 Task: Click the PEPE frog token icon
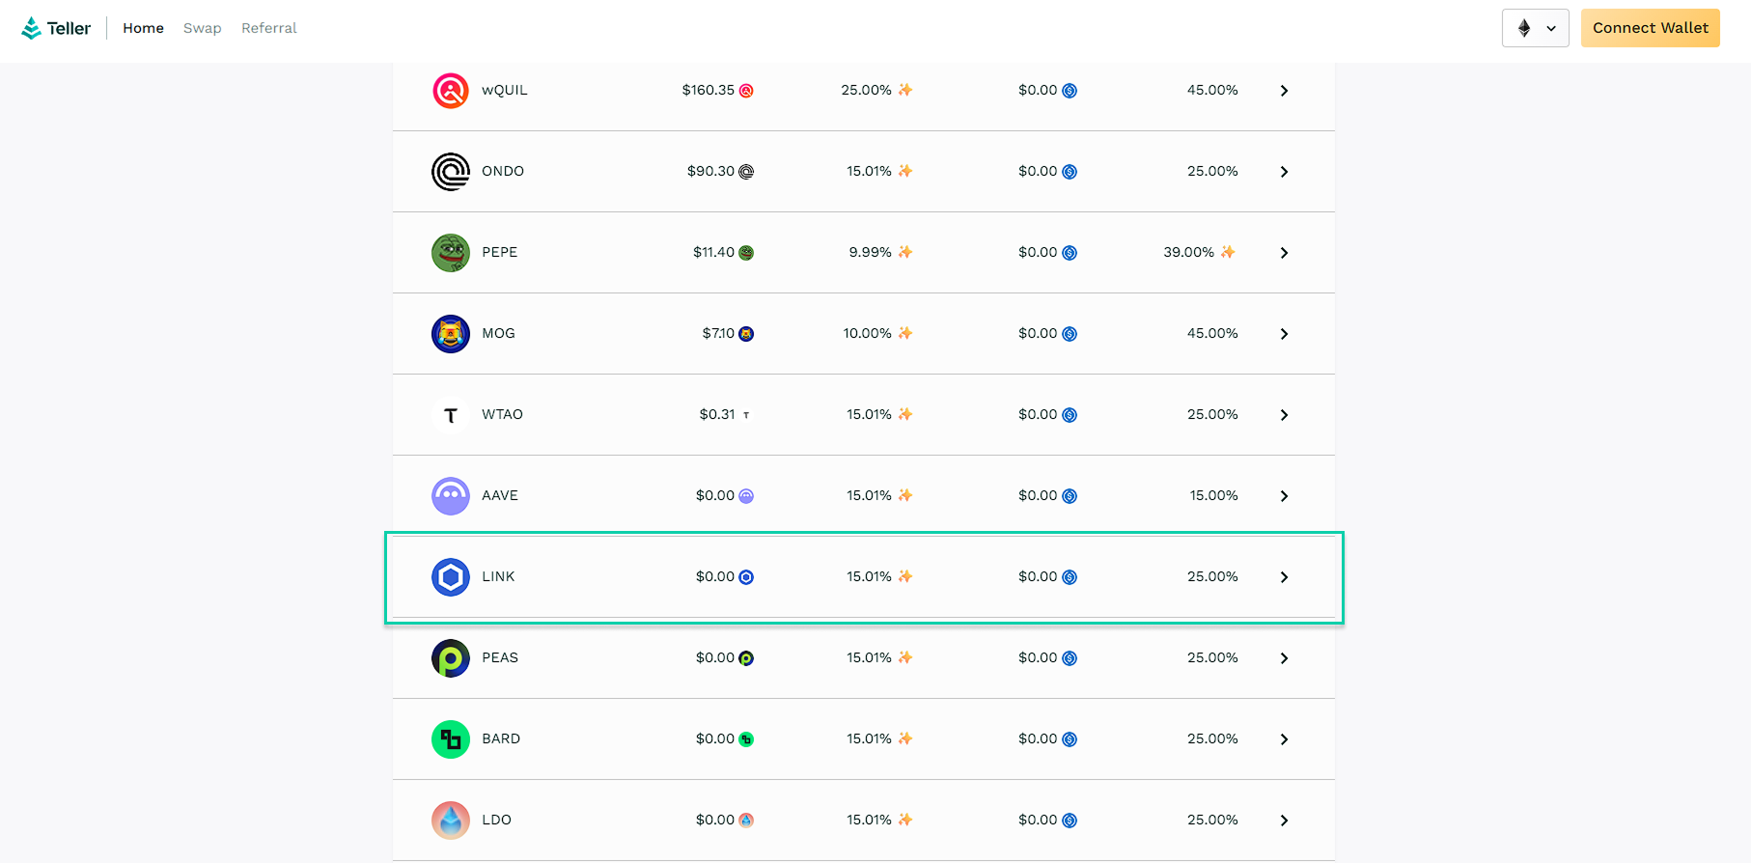click(x=450, y=253)
